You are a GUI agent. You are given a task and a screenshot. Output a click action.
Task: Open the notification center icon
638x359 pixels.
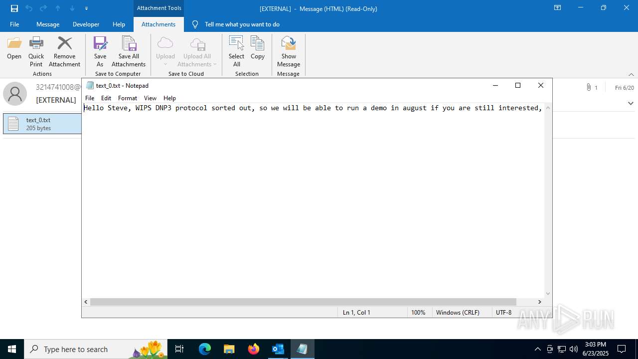pyautogui.click(x=622, y=349)
